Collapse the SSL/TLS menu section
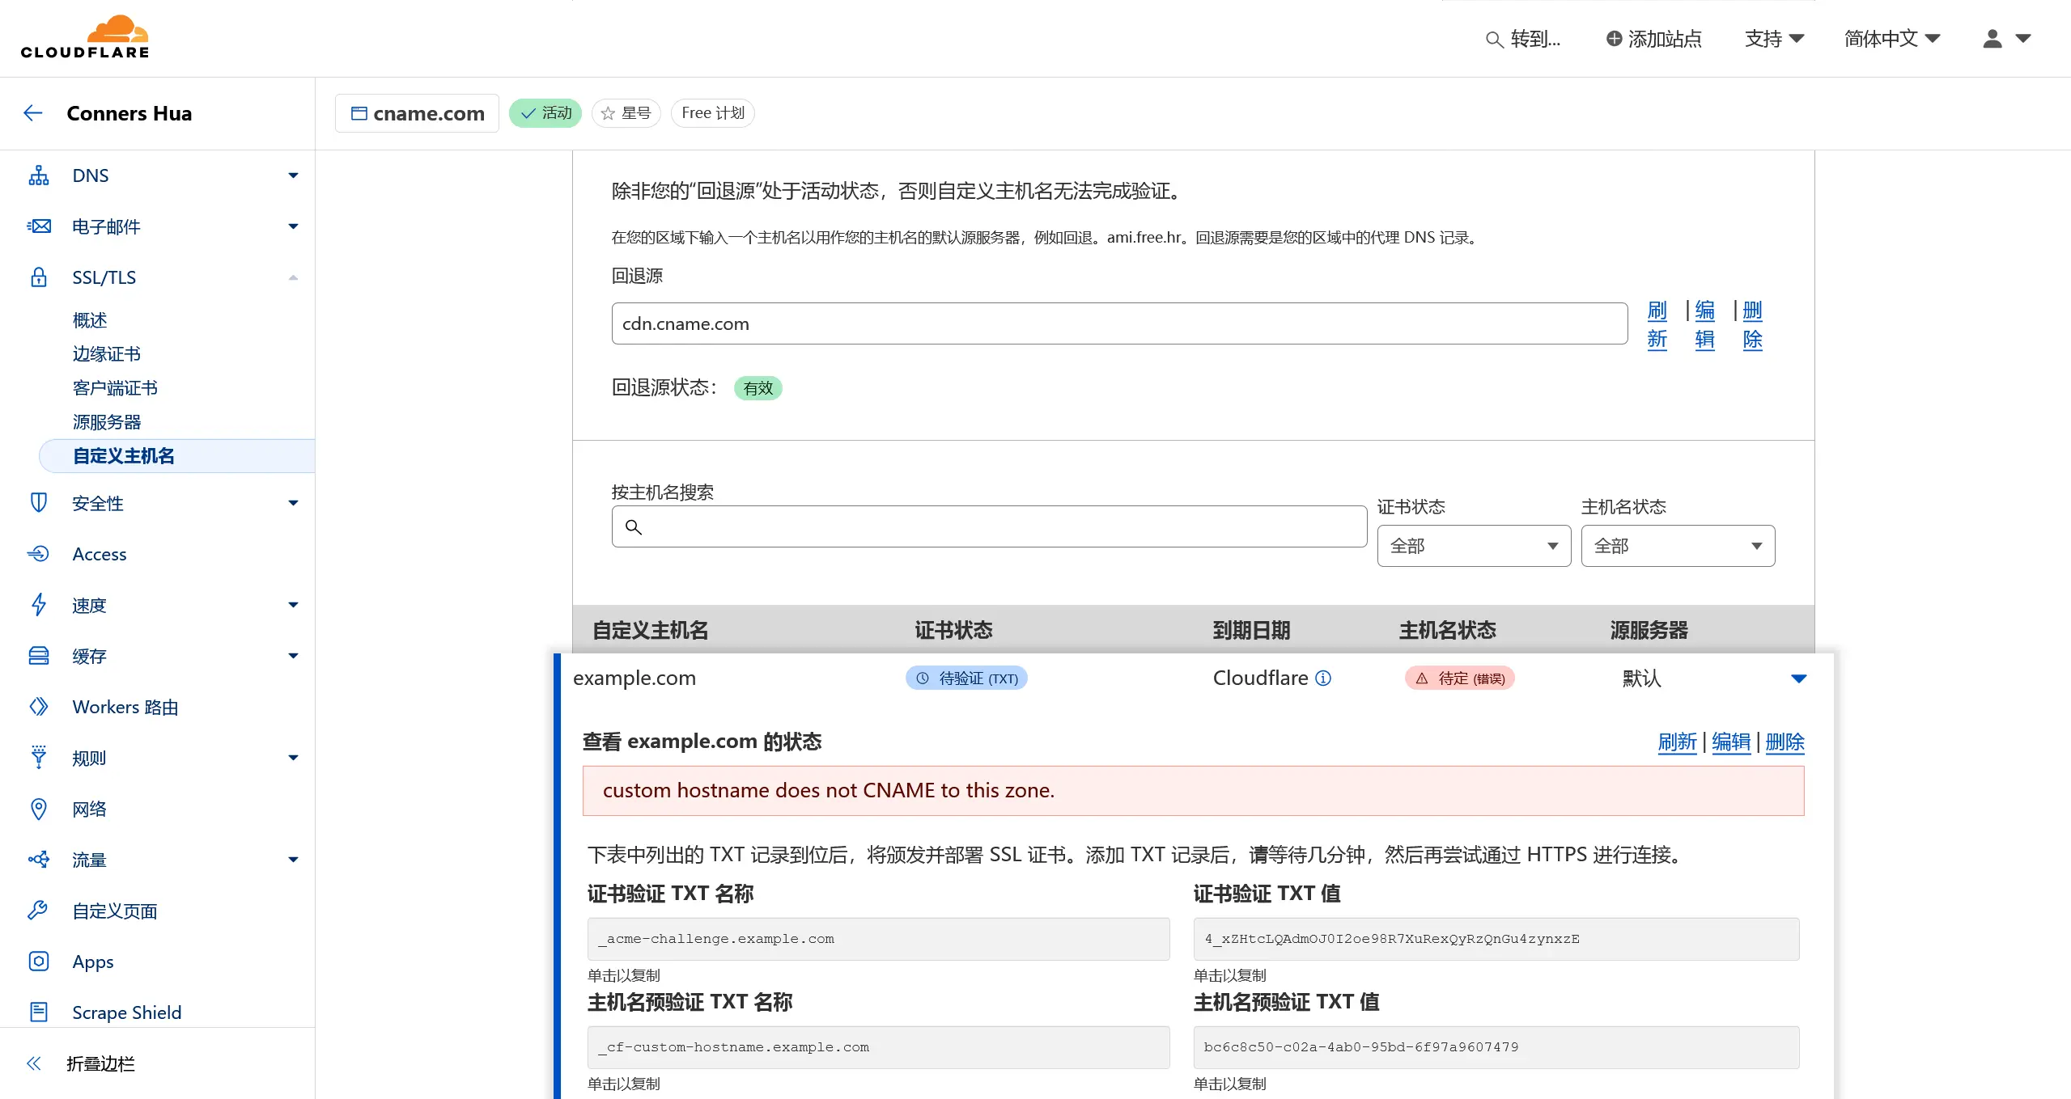 293,277
